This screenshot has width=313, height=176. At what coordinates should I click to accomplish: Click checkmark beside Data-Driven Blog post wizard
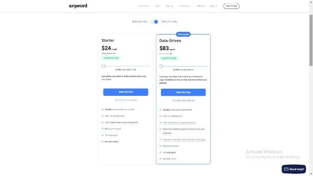click(160, 146)
